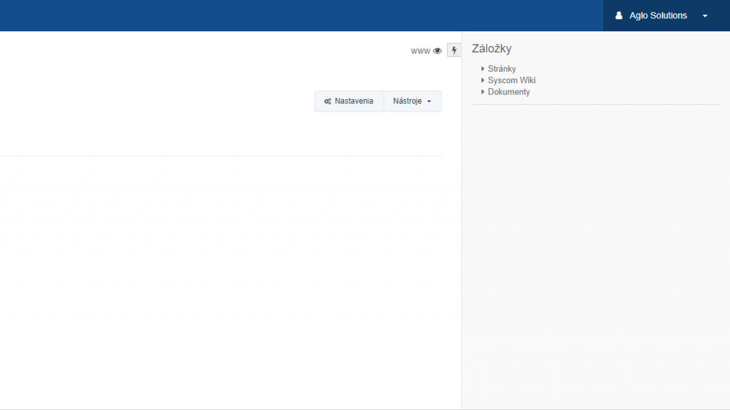This screenshot has width=730, height=410.
Task: Click the blue header bar
Action: point(285,16)
